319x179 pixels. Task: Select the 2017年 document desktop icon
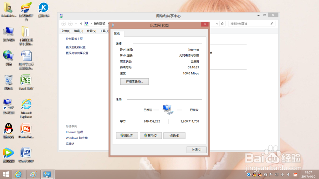[x=26, y=60]
